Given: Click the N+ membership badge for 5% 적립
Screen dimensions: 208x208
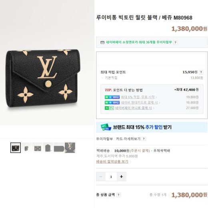Looking at the screenshot, I should point(112,97).
